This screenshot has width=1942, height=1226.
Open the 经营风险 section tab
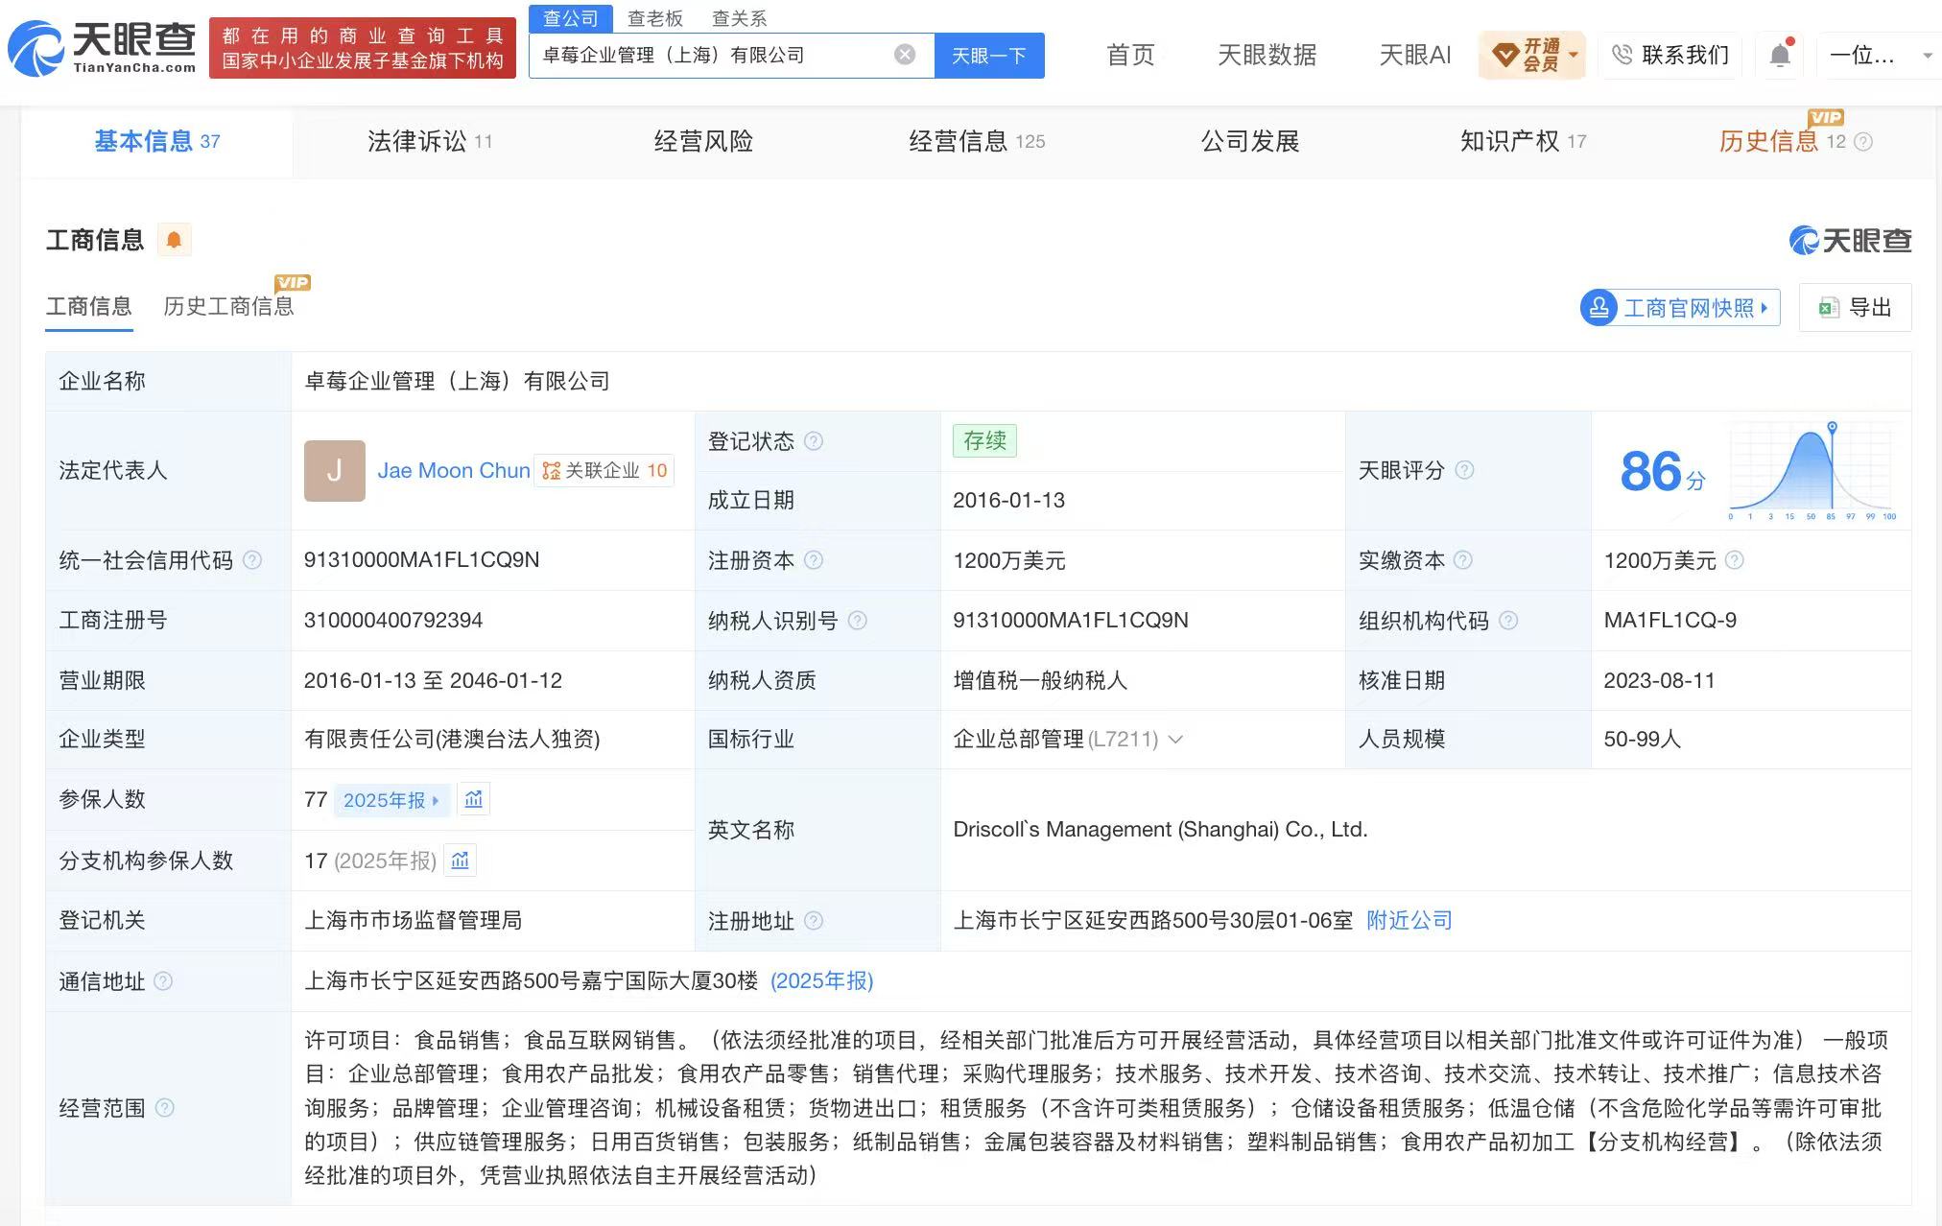click(703, 142)
